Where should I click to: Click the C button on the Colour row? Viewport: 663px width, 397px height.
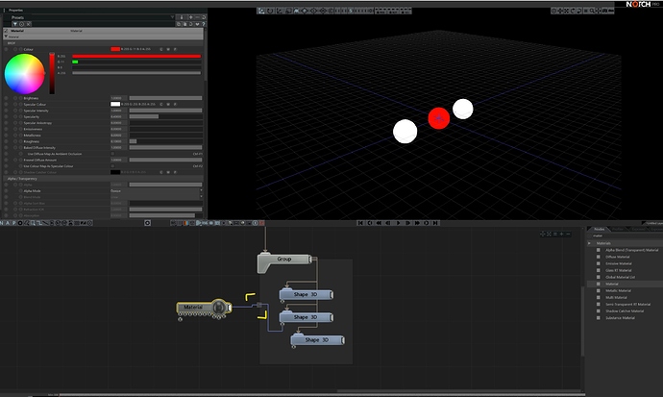161,49
